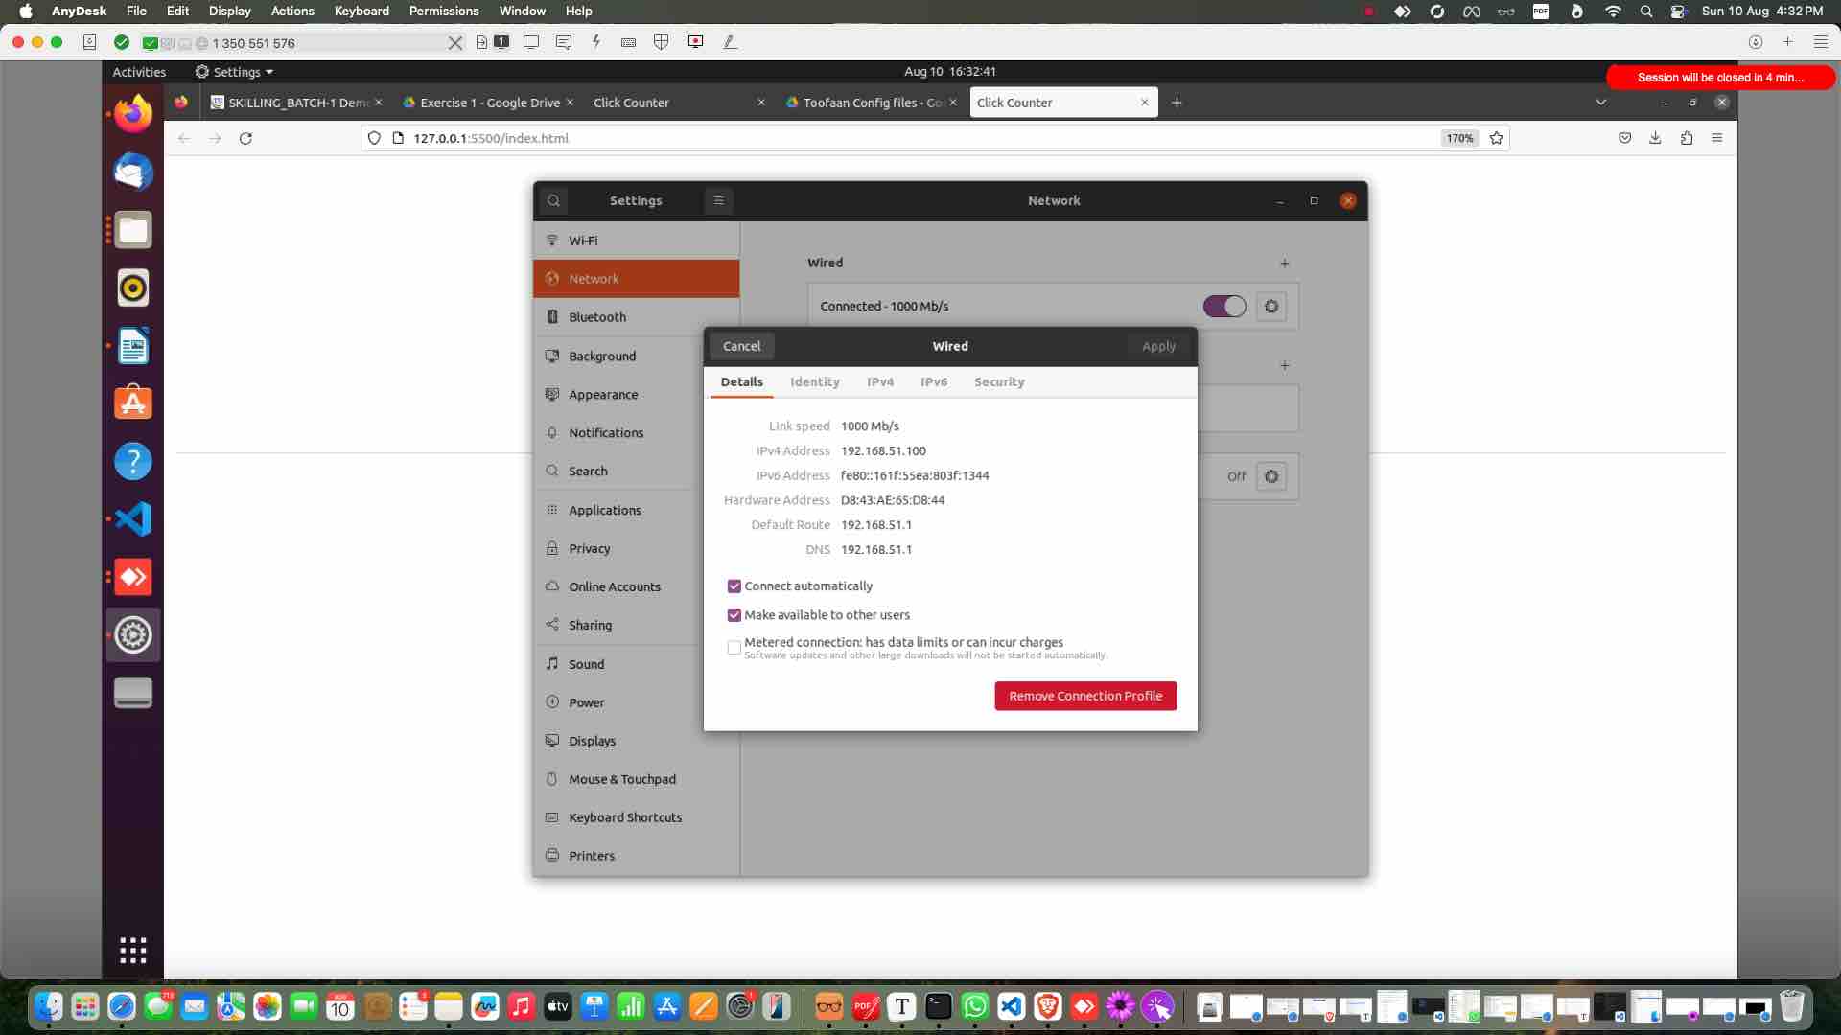Open Sound settings from the sidebar
1841x1035 pixels.
pyautogui.click(x=586, y=663)
